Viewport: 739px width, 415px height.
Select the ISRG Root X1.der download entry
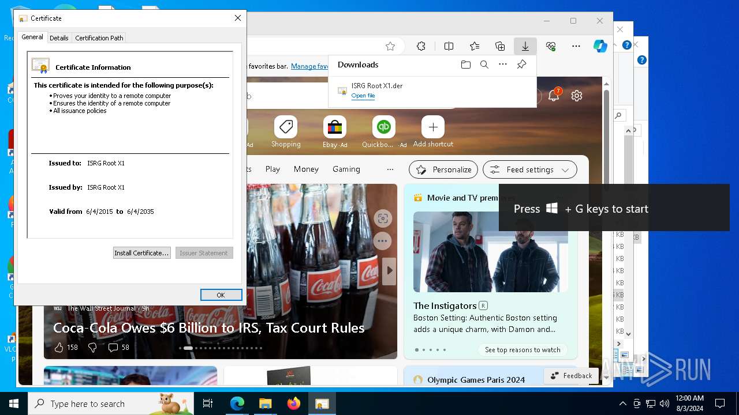[x=432, y=91]
